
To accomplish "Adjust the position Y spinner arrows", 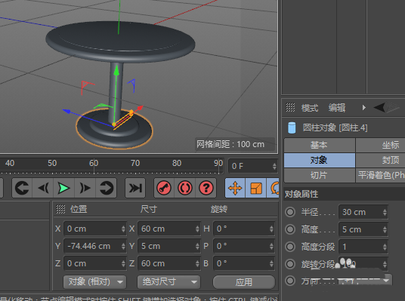I will pos(123,246).
